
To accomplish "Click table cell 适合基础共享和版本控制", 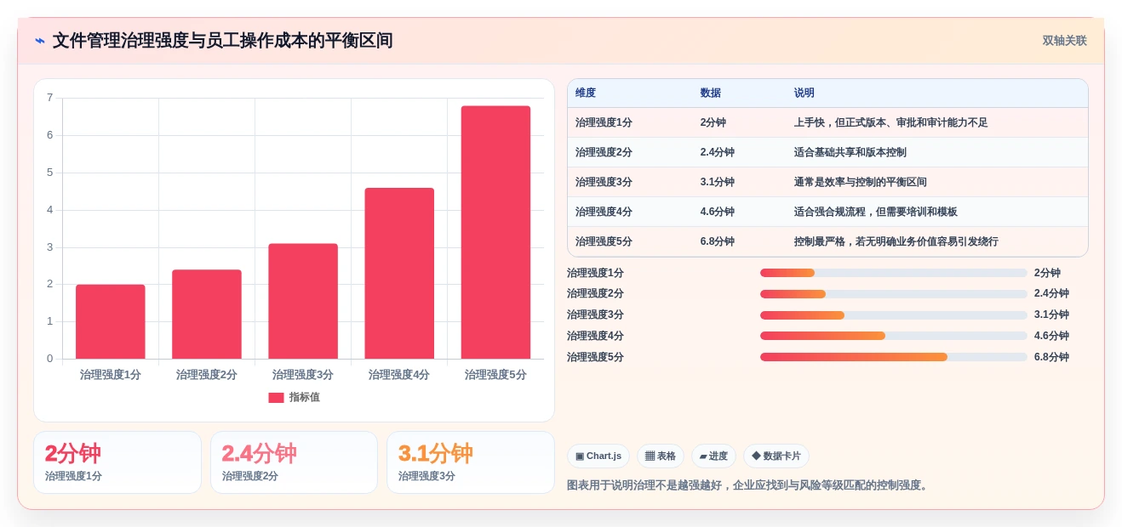I will (850, 152).
